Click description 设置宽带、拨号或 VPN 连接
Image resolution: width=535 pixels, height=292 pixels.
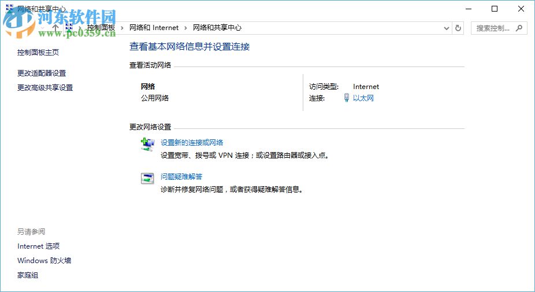[x=244, y=156]
